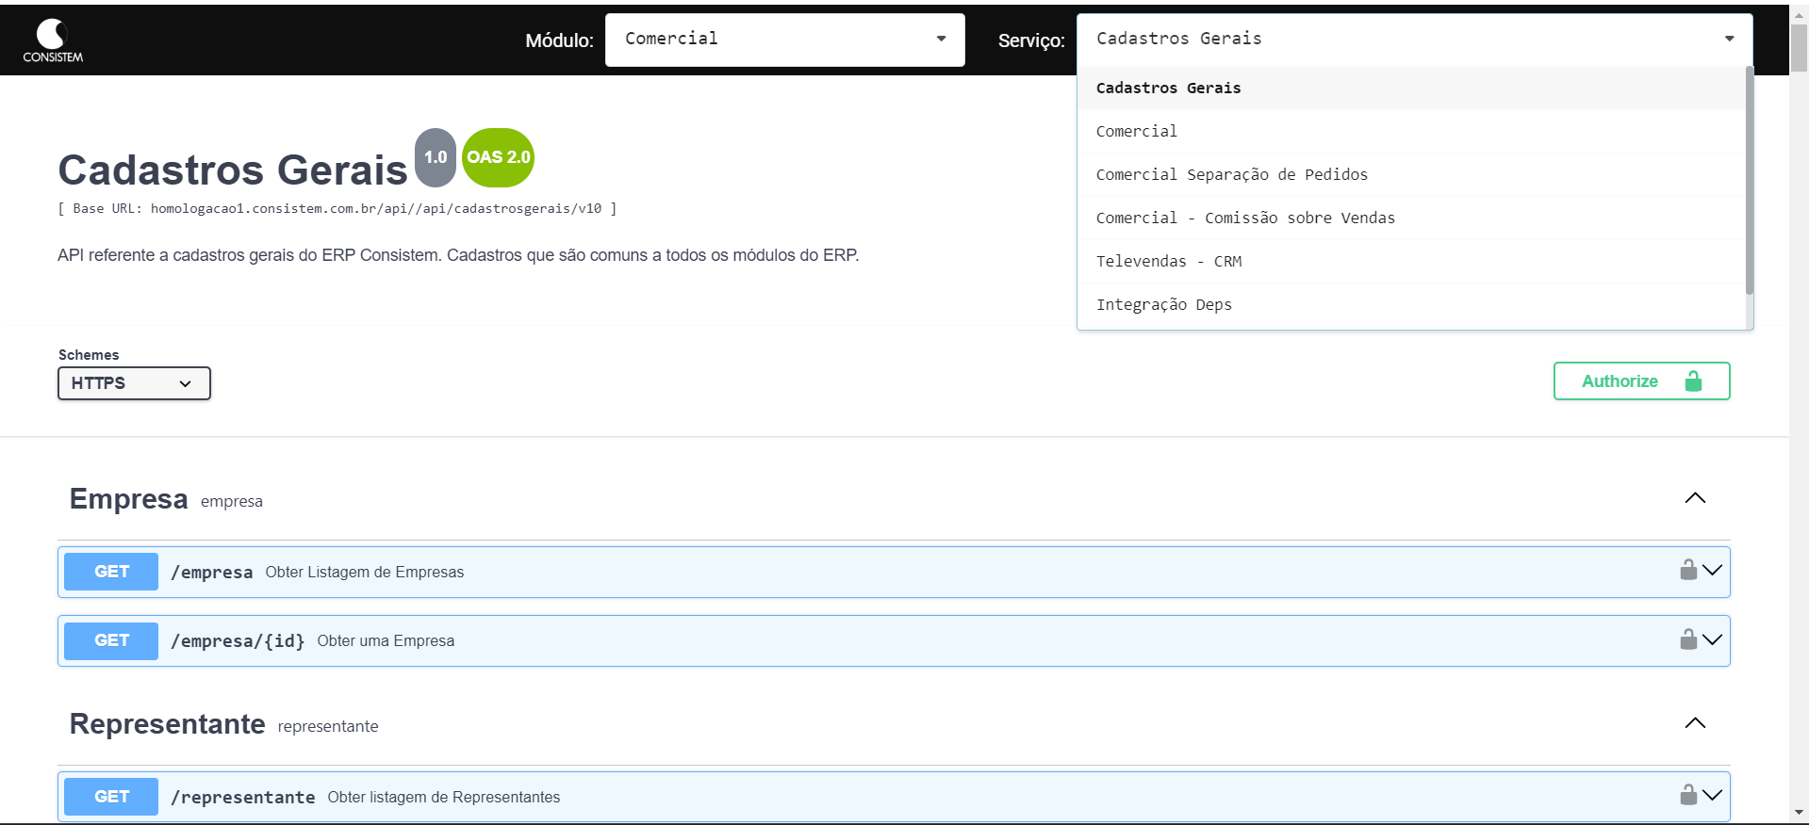Click the lock icon on /empresa/{id} row
The height and width of the screenshot is (825, 1809).
(1687, 640)
